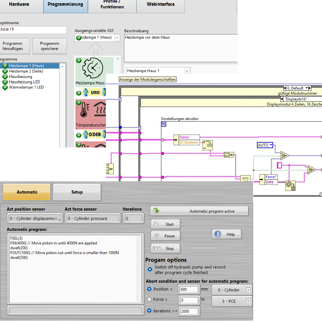Viewport: 322px width, 322px height.
Task: Open the 3 - PCE sensor dropdown
Action: [248, 301]
